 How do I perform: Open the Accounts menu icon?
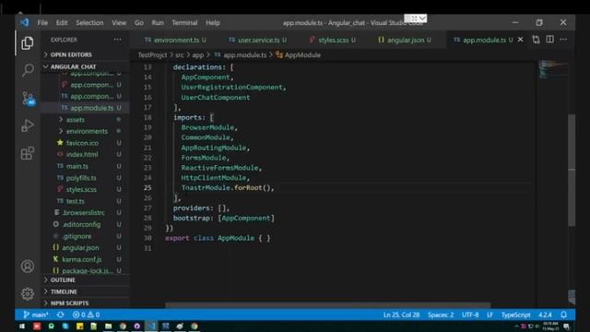click(27, 267)
